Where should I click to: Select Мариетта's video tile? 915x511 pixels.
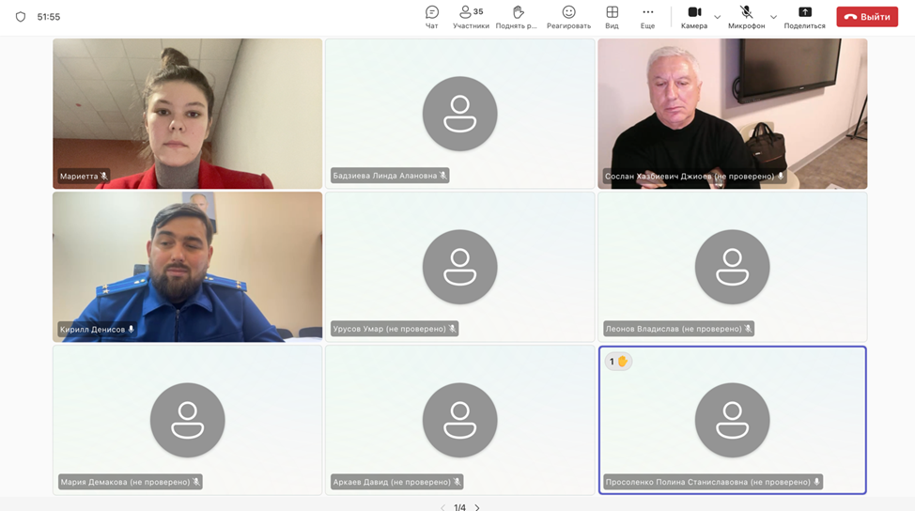(187, 113)
